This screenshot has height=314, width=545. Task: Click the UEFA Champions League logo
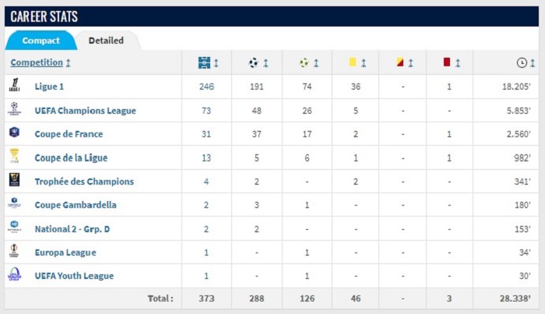[14, 109]
